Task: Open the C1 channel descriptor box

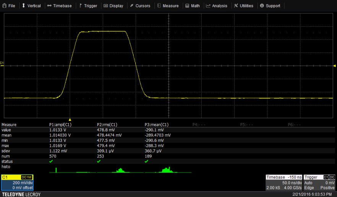Action: pyautogui.click(x=17, y=183)
